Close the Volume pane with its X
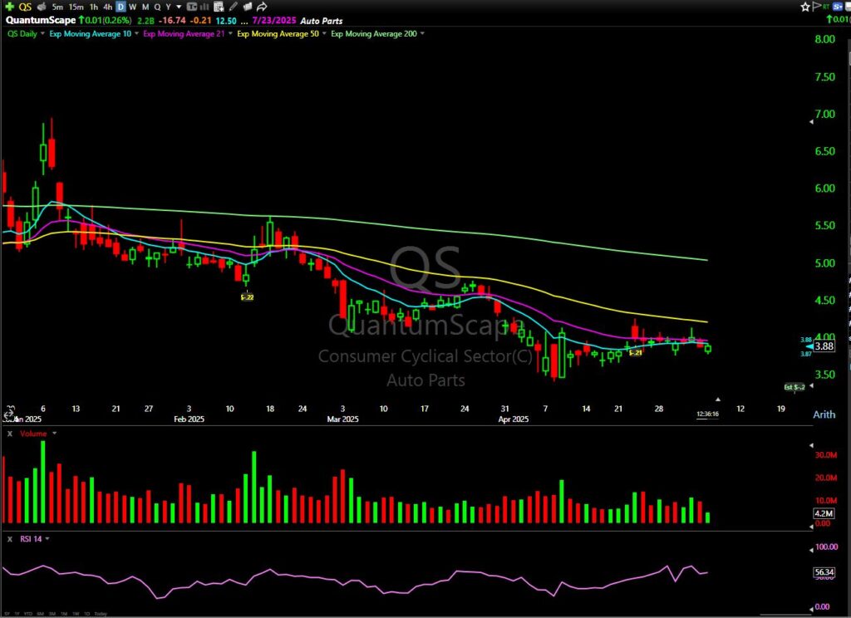The image size is (851, 618). click(10, 434)
